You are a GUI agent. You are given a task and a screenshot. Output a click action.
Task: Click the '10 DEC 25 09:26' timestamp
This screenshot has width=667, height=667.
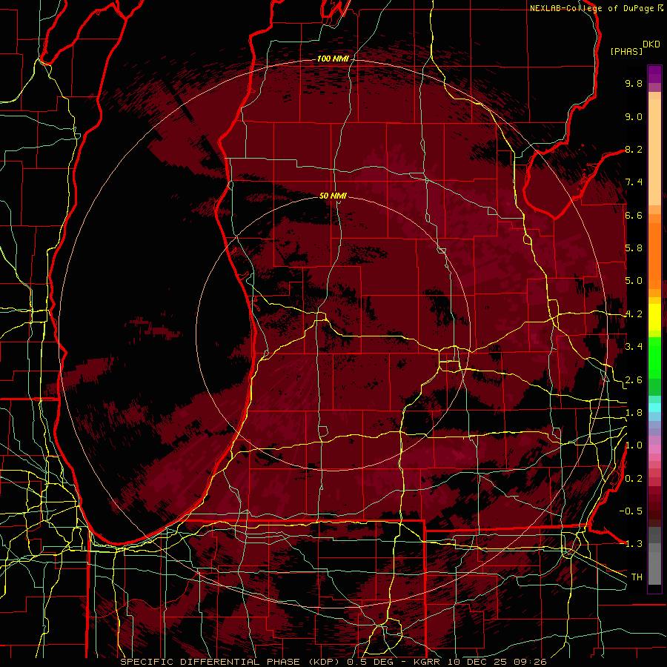point(497,662)
